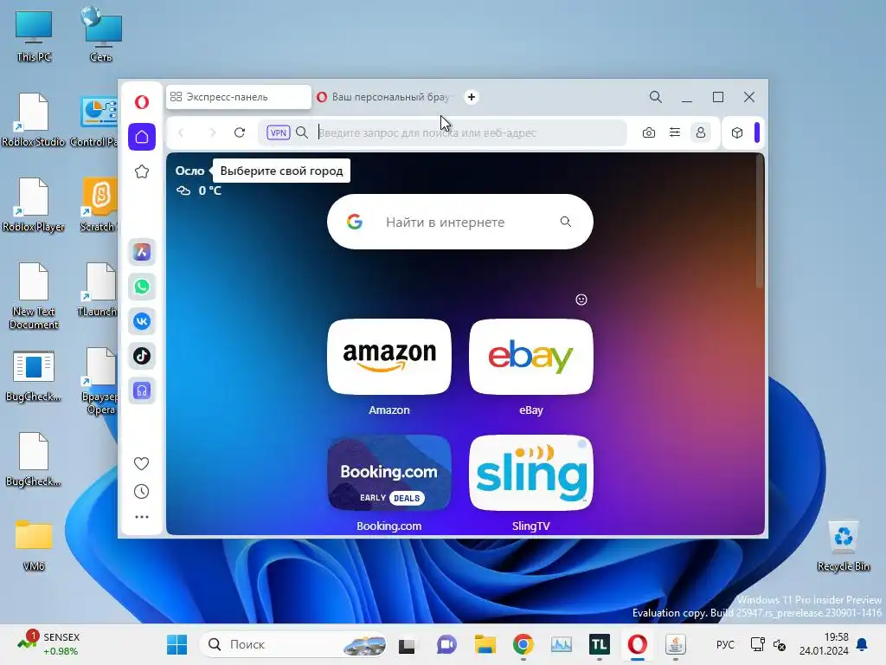Open TikTok in the Opera sidebar
Image resolution: width=886 pixels, height=665 pixels.
(x=142, y=356)
